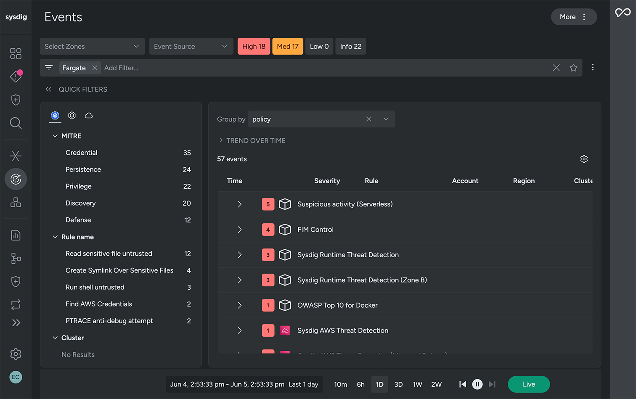This screenshot has width=636, height=399.
Task: Expand Sysdig AWS Threat Detection row
Action: pyautogui.click(x=239, y=330)
